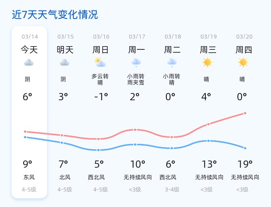Click the light rain icon for 周一

(x=136, y=62)
